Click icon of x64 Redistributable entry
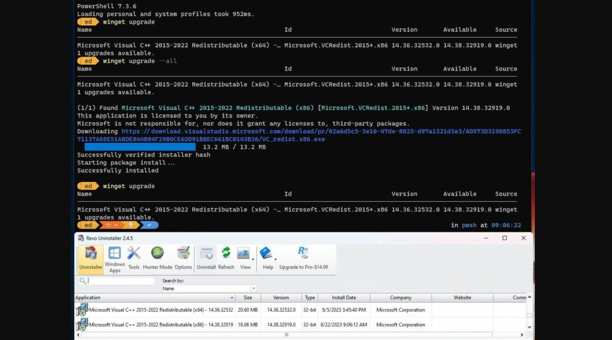The width and height of the screenshot is (612, 340). point(82,310)
